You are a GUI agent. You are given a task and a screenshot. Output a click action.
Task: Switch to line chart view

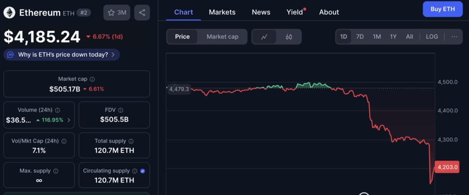tap(264, 37)
